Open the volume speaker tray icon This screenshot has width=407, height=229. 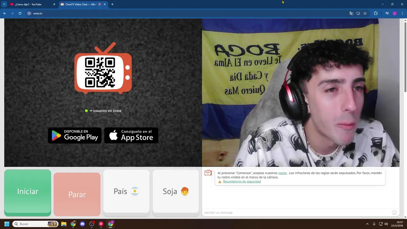386,224
